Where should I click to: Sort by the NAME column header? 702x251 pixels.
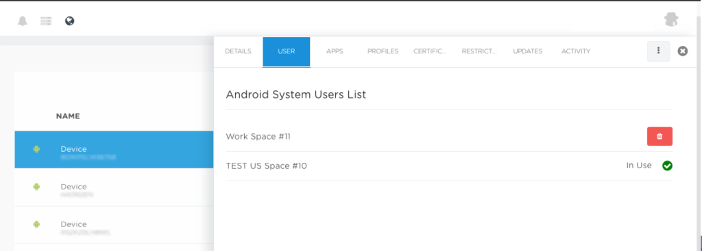click(68, 116)
